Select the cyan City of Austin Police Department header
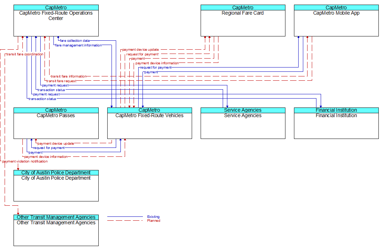Viewport: 382px width, 250px height. coord(56,173)
